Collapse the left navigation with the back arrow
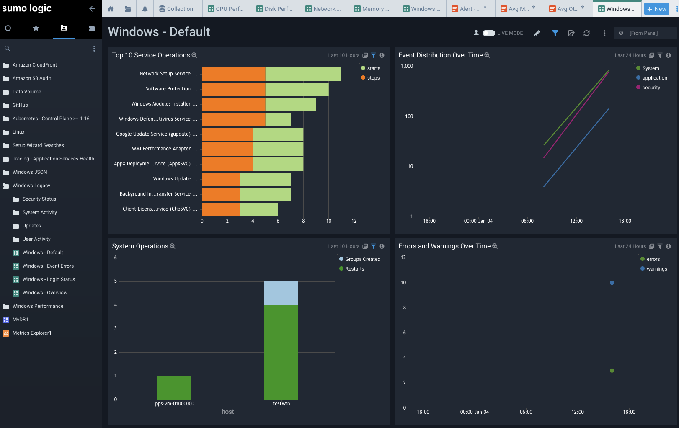The image size is (679, 428). 92,9
